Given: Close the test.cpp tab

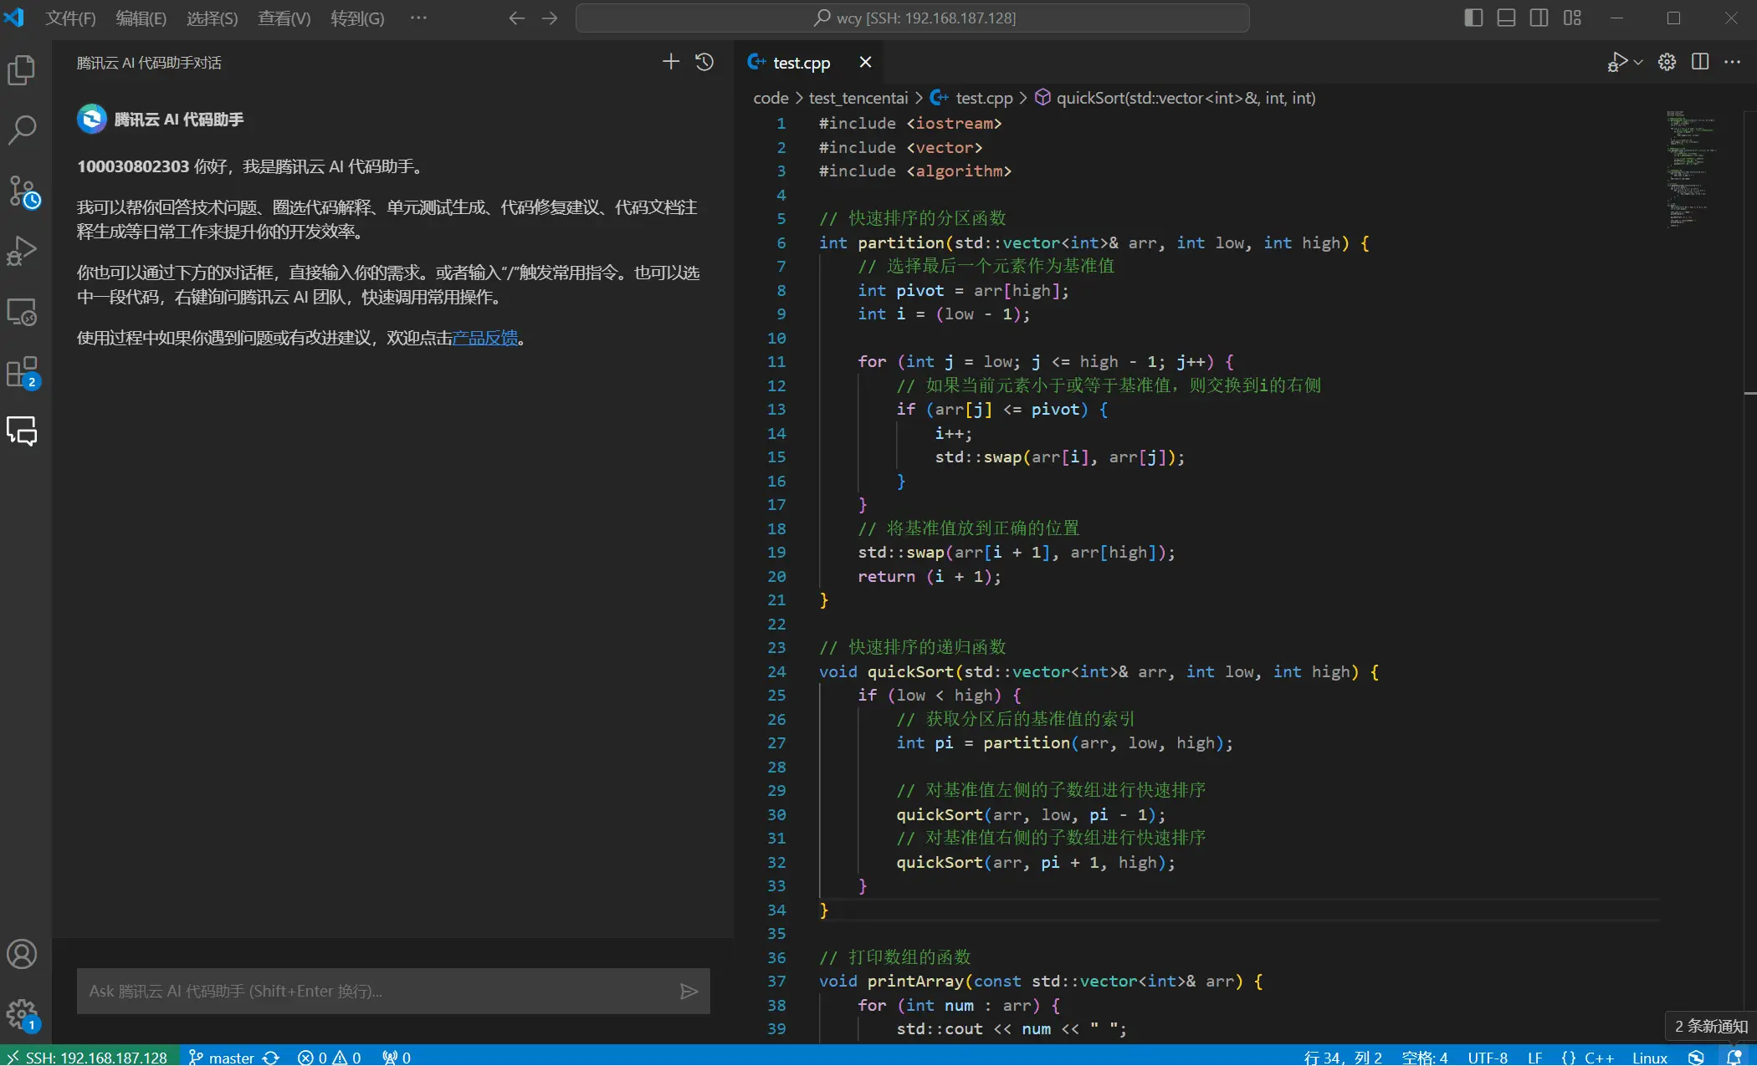Looking at the screenshot, I should click(x=865, y=62).
